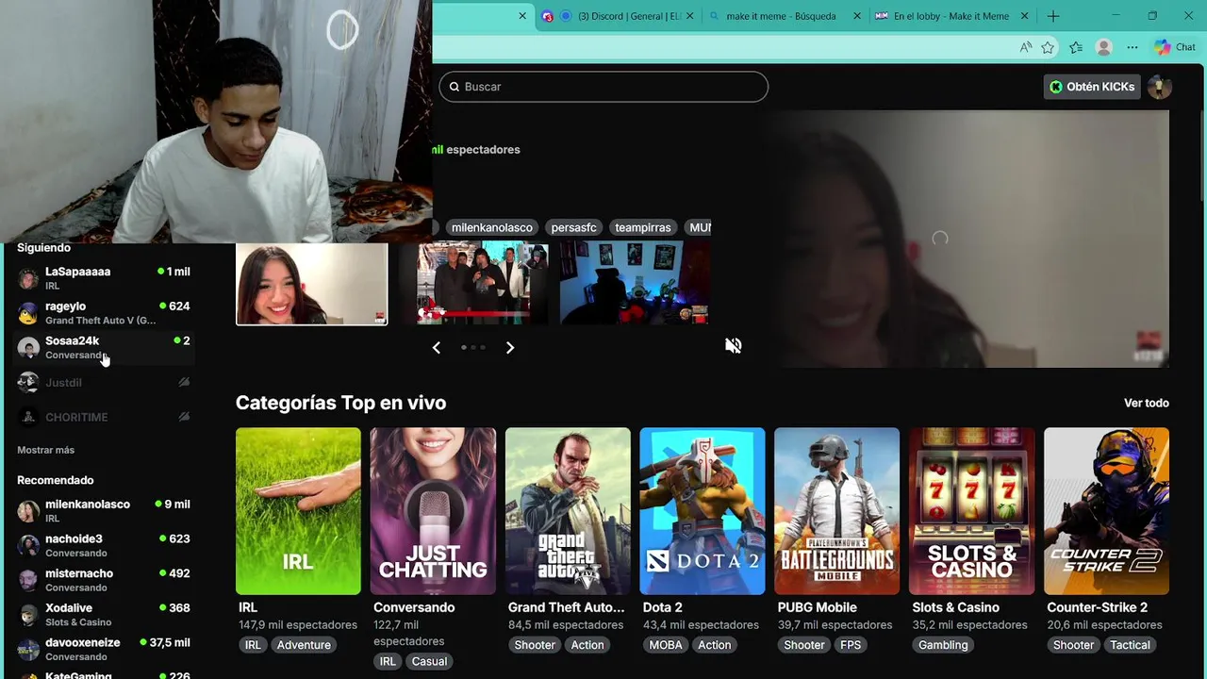1207x679 pixels.
Task: Click the Buscar search field
Action: 603,87
